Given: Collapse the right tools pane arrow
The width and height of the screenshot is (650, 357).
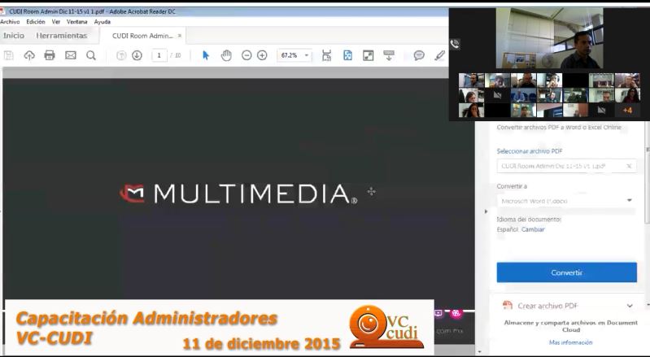Looking at the screenshot, I should click(486, 211).
